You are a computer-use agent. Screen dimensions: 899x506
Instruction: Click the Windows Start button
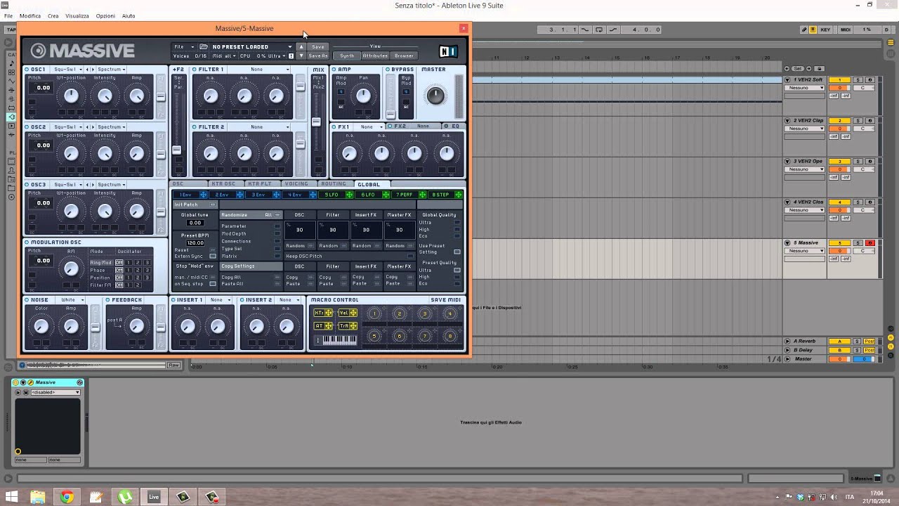pyautogui.click(x=11, y=497)
